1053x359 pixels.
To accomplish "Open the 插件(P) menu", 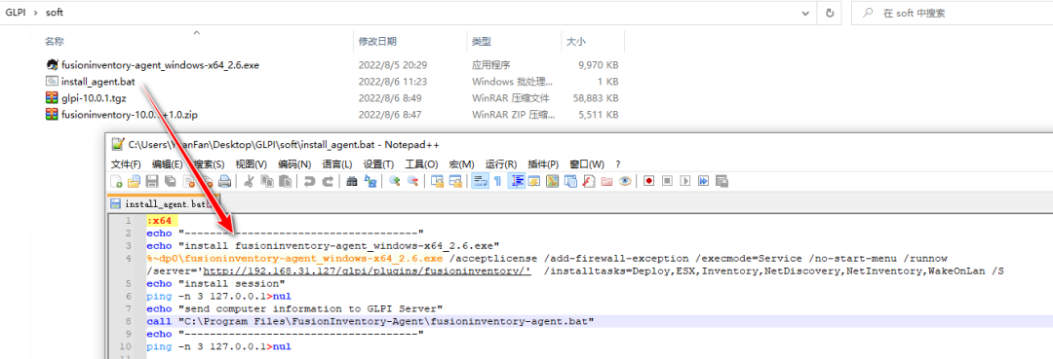I will 543,164.
